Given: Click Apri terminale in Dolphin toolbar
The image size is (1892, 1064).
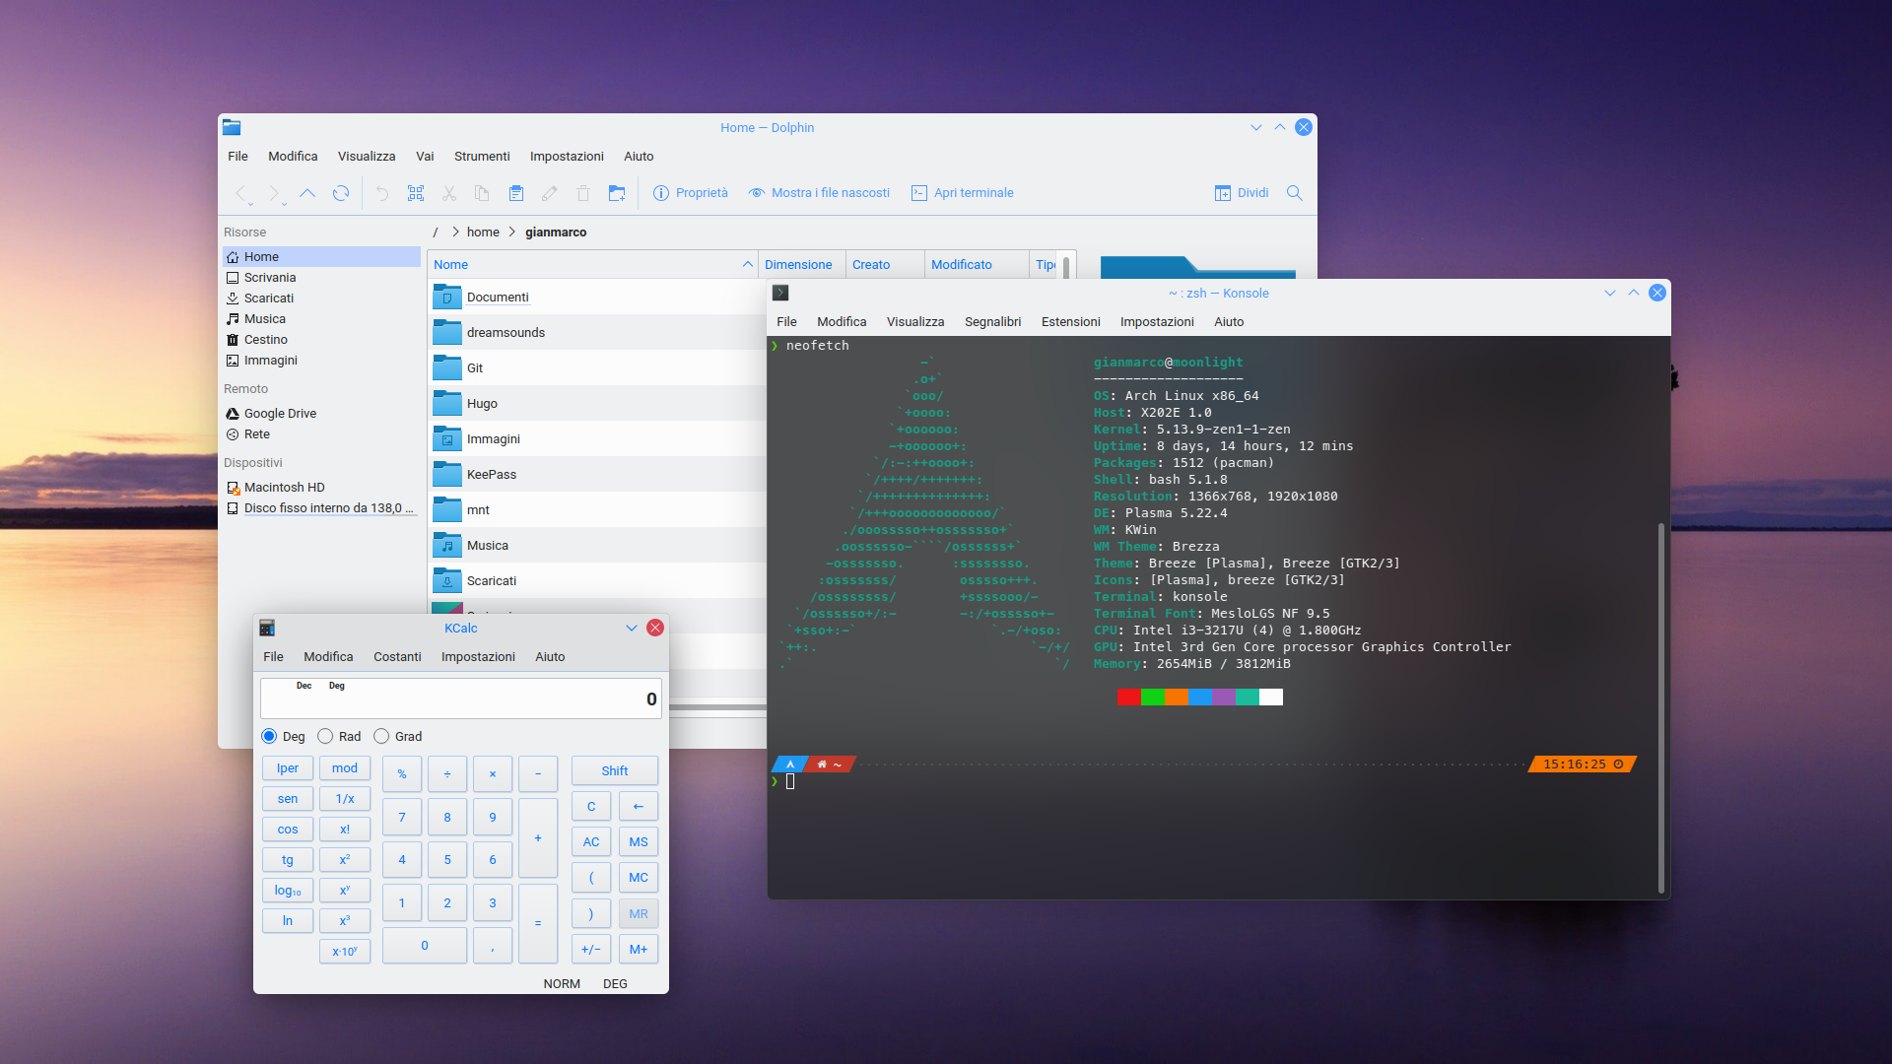Looking at the screenshot, I should click(962, 193).
